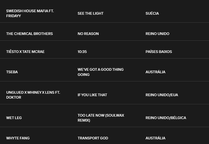209x144 pixels.
Task: Select the Reino Unido/EUA country cell
Action: pyautogui.click(x=162, y=95)
